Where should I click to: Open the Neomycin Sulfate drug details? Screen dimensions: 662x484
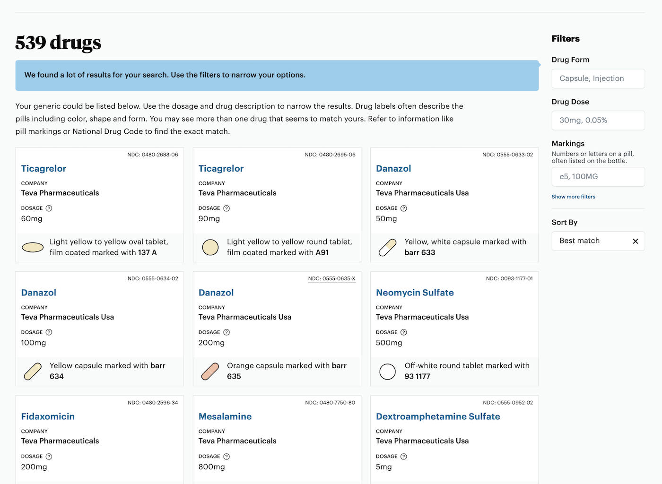click(415, 293)
